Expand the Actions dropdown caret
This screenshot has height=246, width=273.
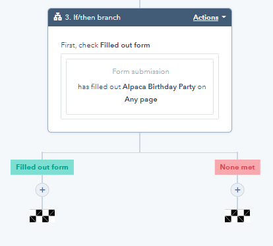(224, 17)
